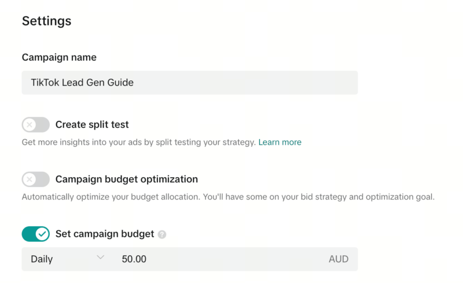
Task: Click the budget allocation description text
Action: pos(227,197)
